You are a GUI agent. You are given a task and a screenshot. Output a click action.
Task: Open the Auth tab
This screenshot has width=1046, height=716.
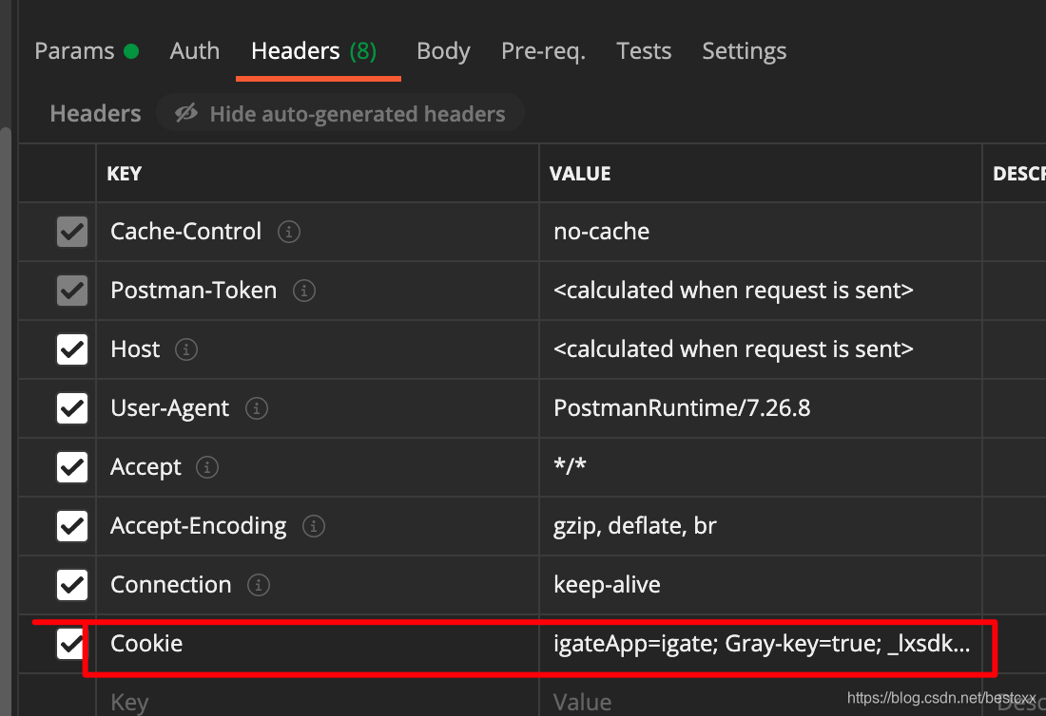pos(195,51)
